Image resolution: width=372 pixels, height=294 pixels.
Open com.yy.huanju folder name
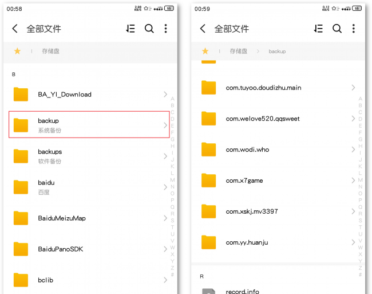coord(247,242)
